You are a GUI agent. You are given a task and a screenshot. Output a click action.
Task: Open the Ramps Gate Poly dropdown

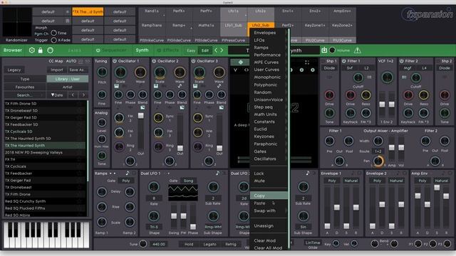126,181
